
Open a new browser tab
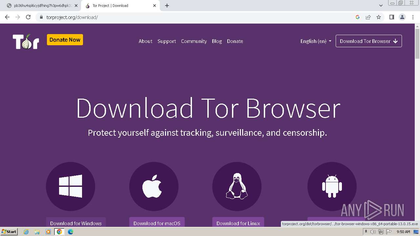tap(167, 6)
